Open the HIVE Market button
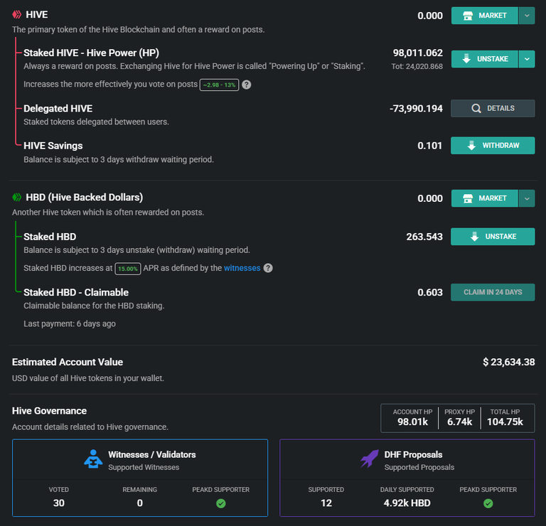This screenshot has width=546, height=526. (485, 16)
